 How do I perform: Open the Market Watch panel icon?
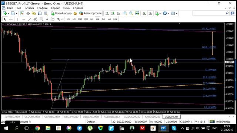pyautogui.click(x=22, y=13)
